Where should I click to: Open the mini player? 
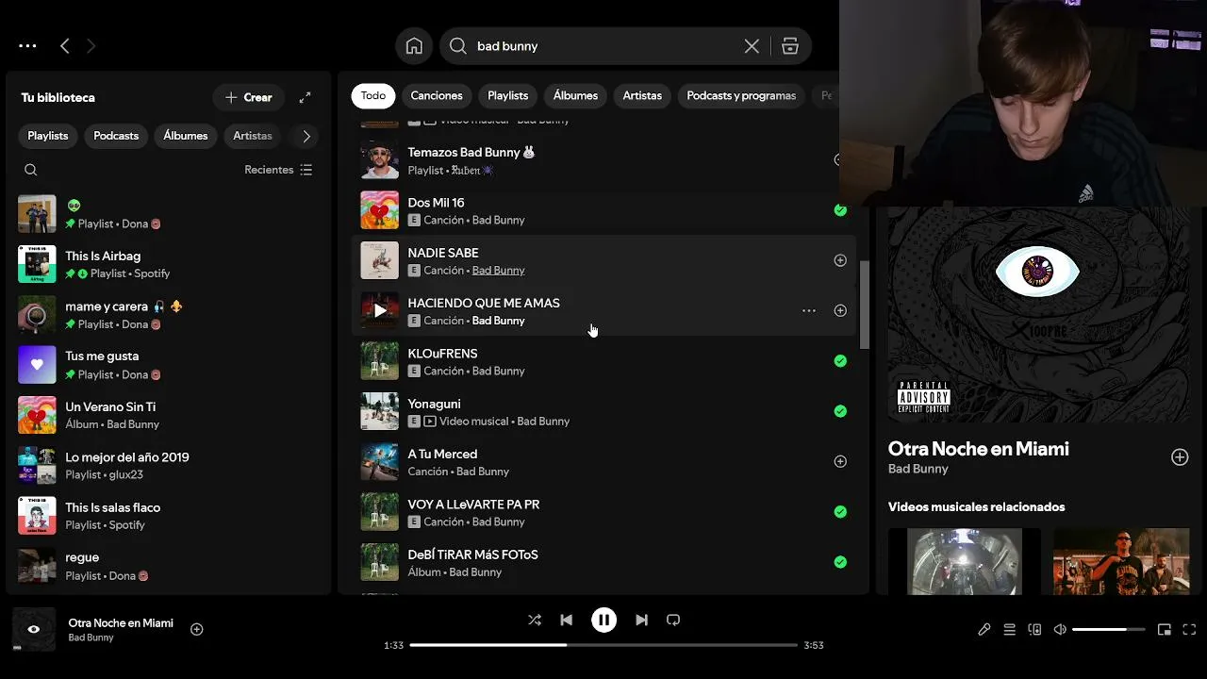(x=1165, y=629)
